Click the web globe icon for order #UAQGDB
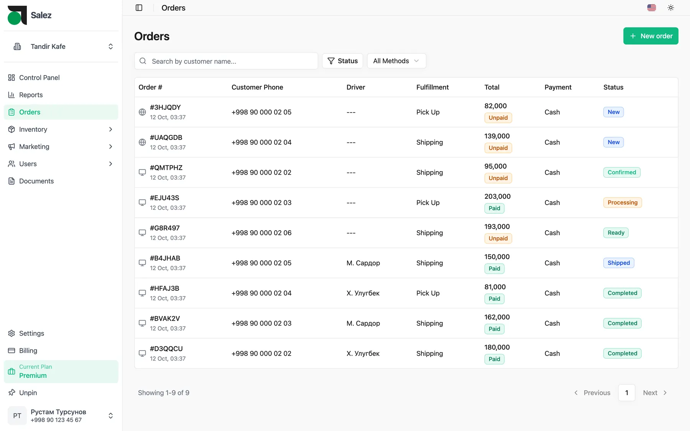 [x=142, y=142]
